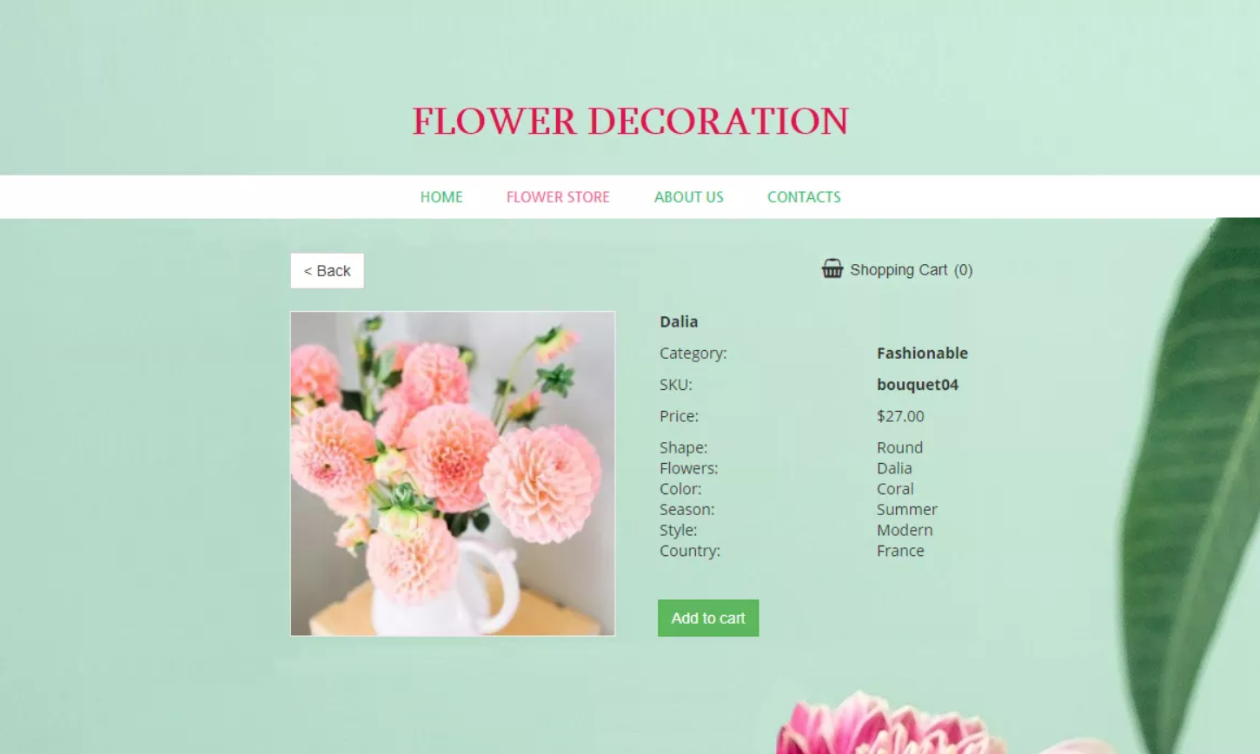Click the France country value
1260x754 pixels.
(900, 551)
